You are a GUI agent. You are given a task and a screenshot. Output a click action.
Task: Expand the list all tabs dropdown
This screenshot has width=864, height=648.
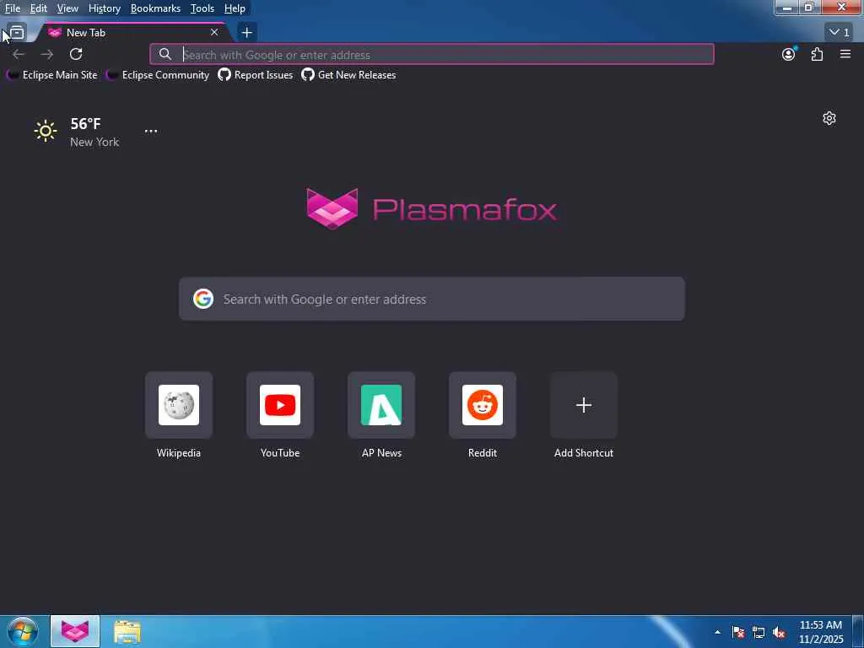point(840,33)
